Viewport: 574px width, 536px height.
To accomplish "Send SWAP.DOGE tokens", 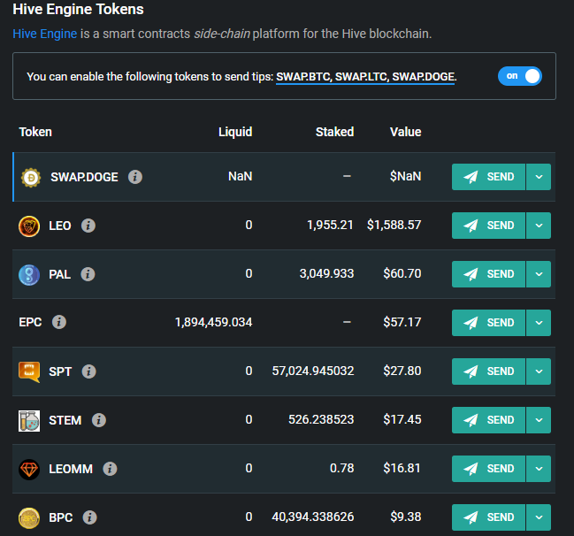I will point(488,177).
